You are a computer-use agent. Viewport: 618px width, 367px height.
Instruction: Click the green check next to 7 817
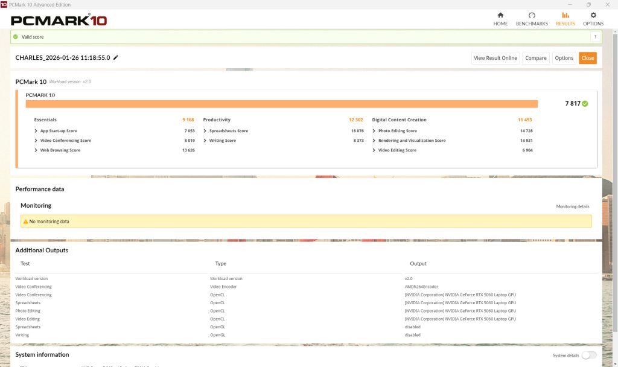coord(585,104)
